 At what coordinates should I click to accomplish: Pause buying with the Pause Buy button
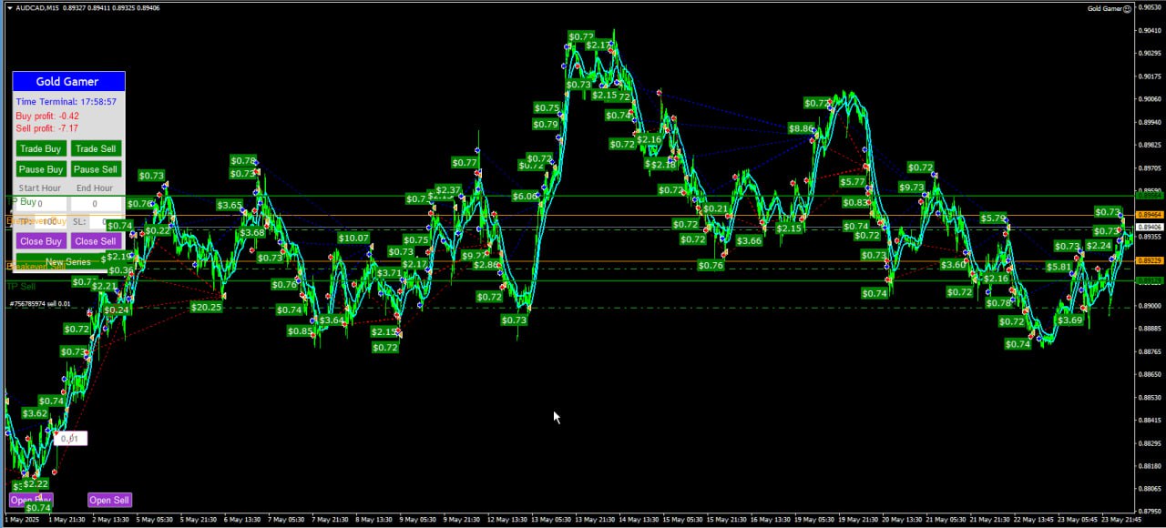pyautogui.click(x=41, y=169)
